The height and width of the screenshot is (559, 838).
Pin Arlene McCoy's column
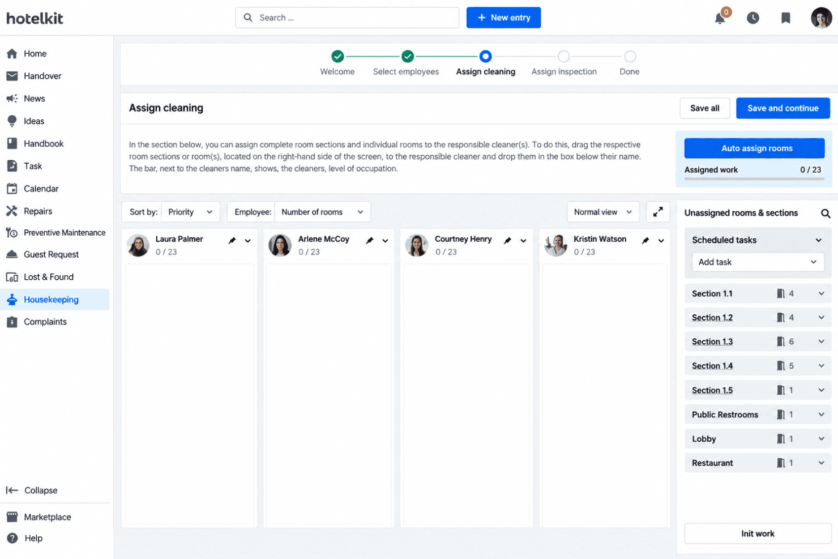click(x=369, y=241)
